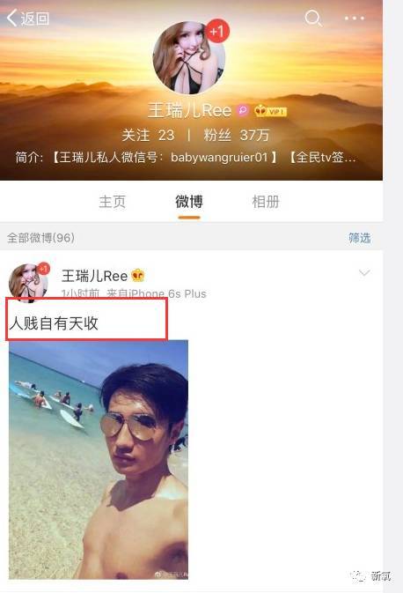403x593 pixels.
Task: Open the search magnifier icon
Action: (x=313, y=18)
